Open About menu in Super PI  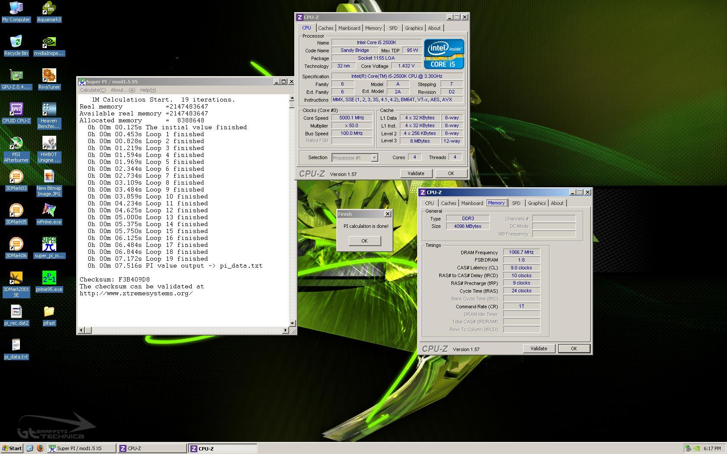coord(123,90)
